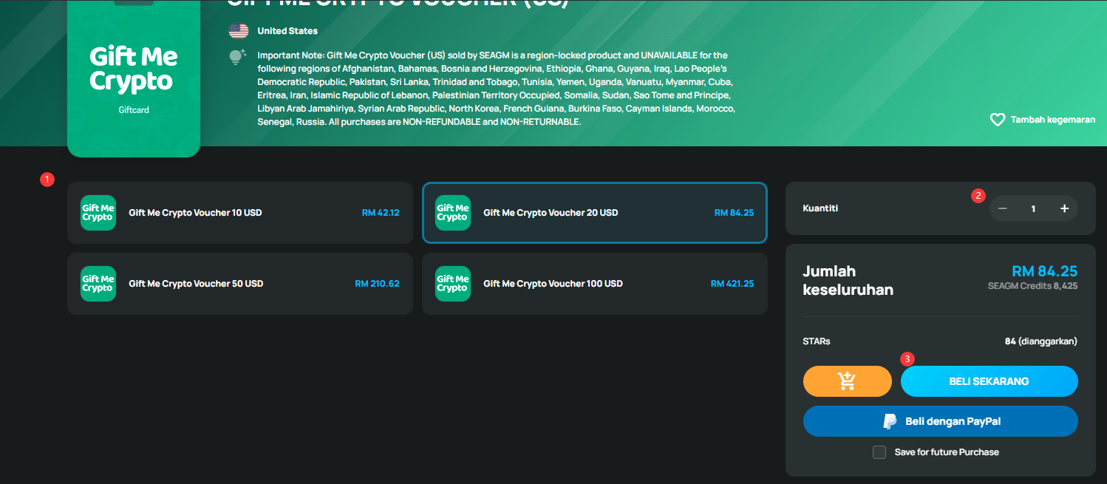Click the RM 210.62 price
The image size is (1107, 484).
tap(377, 284)
